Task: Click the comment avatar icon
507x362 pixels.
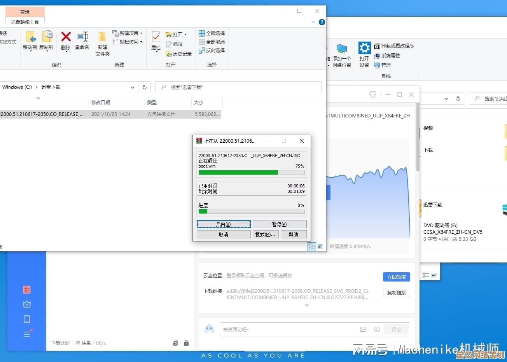Action: click(x=209, y=329)
